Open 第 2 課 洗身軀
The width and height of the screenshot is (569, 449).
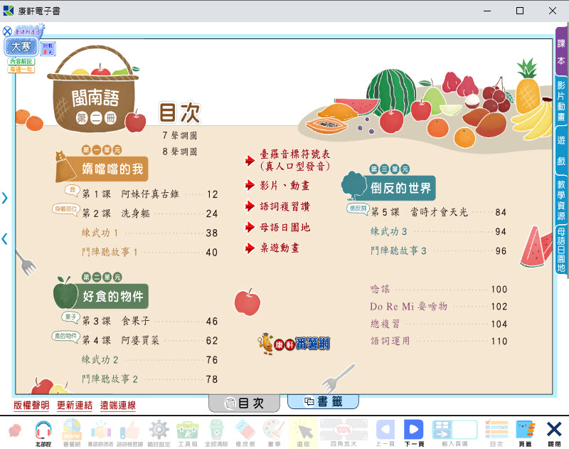(x=150, y=213)
